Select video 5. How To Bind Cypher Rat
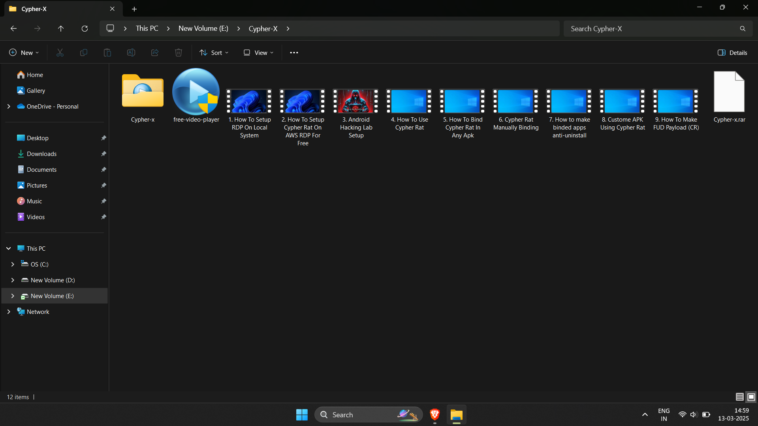 (x=463, y=114)
